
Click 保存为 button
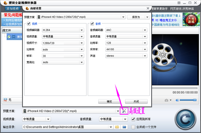136,17
